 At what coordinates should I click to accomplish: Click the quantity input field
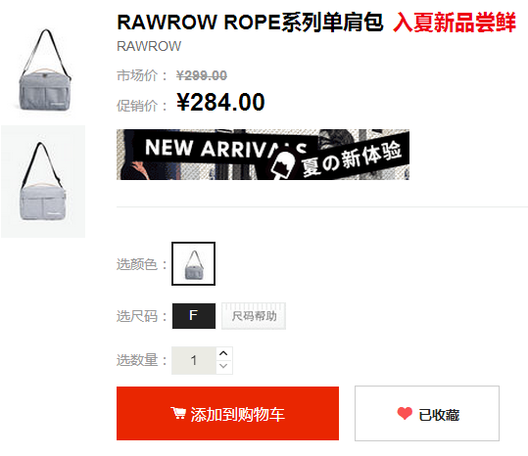pos(194,360)
